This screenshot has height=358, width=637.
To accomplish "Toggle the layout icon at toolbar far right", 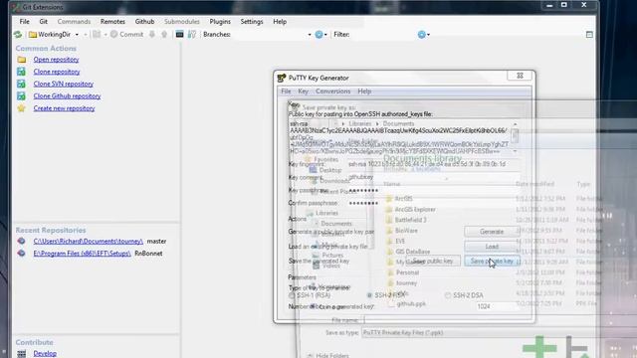I will pyautogui.click(x=589, y=35).
